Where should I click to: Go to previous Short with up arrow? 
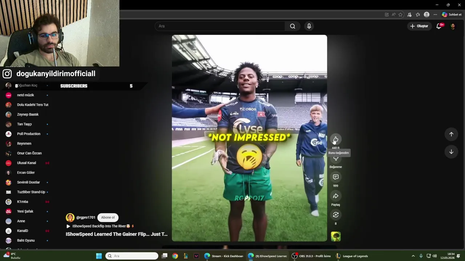(x=451, y=134)
